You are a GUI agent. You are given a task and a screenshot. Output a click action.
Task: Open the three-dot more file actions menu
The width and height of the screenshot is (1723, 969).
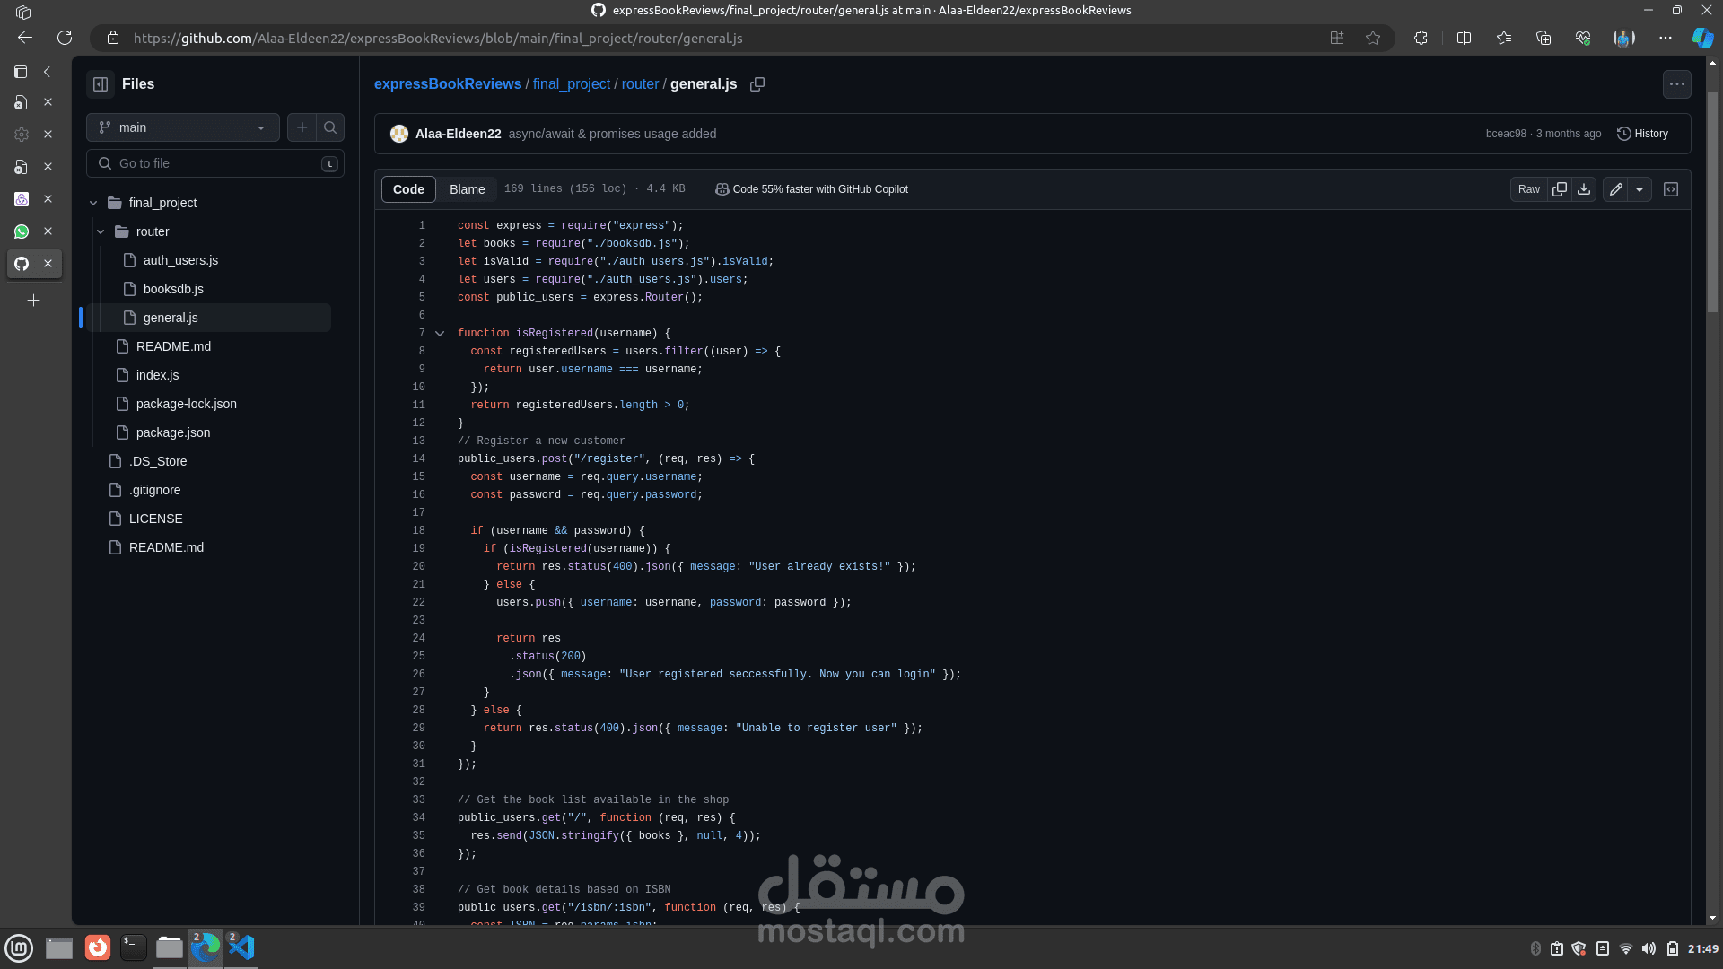click(1676, 84)
